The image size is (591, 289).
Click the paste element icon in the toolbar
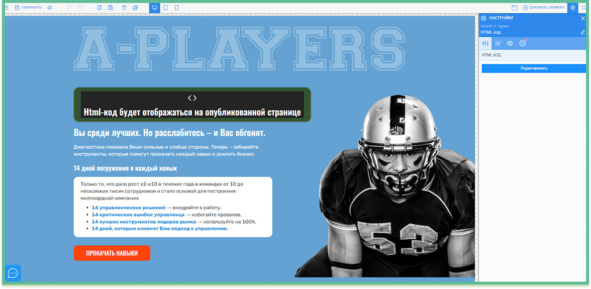[x=110, y=7]
